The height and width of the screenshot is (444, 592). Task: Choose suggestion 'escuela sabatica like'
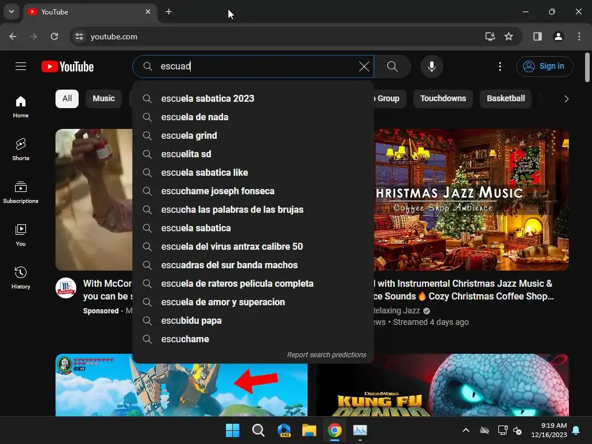[253, 172]
